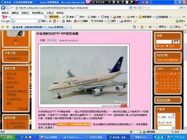The image size is (187, 140).
Task: Open Yahoo 知識+ from the toolbar
Action: [x=92, y=17]
